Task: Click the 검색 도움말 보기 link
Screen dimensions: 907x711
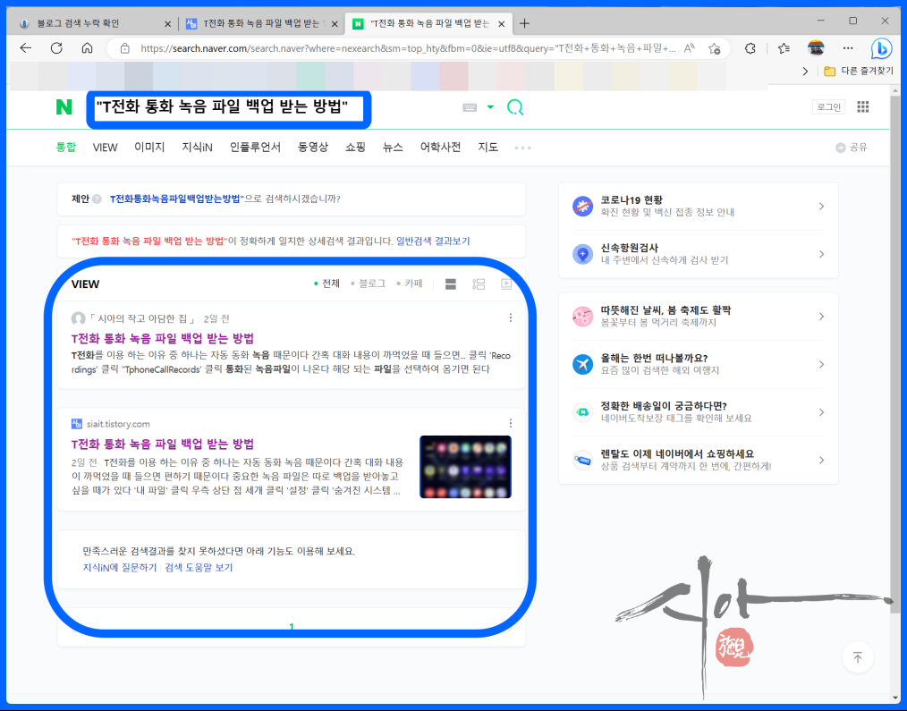Action: [x=199, y=568]
